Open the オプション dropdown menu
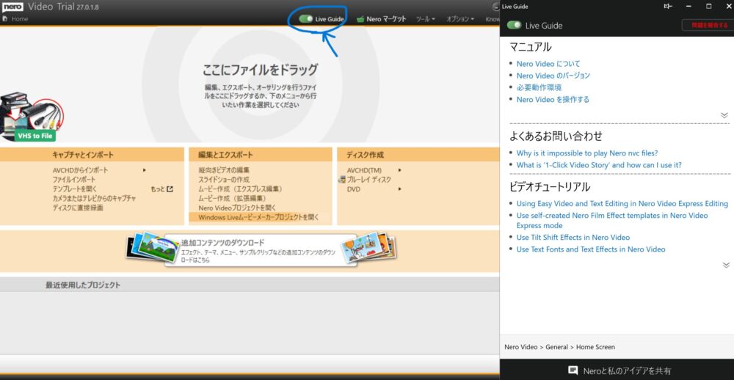The height and width of the screenshot is (380, 734). click(x=460, y=19)
